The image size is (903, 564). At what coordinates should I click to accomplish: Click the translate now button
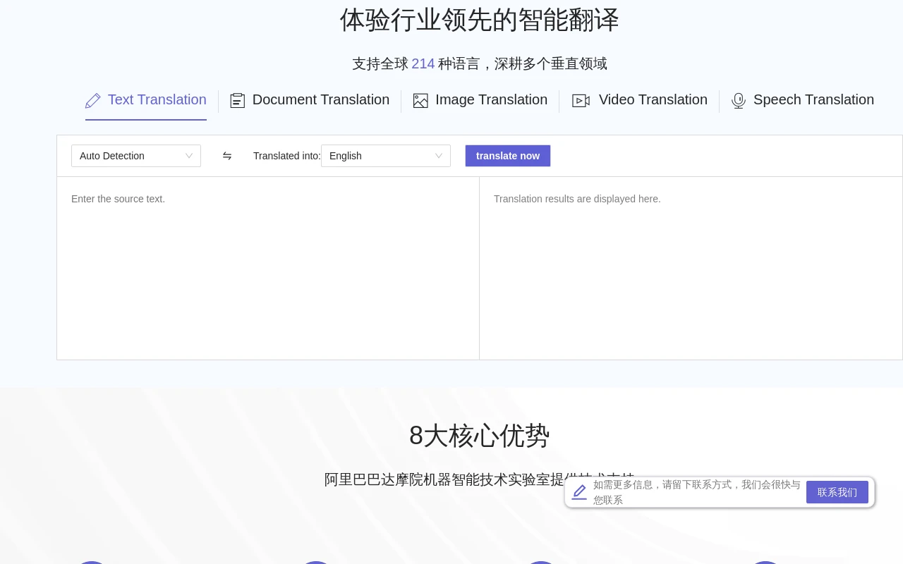click(508, 156)
